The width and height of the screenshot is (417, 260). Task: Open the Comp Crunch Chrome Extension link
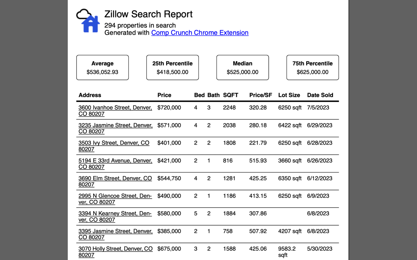pos(200,32)
